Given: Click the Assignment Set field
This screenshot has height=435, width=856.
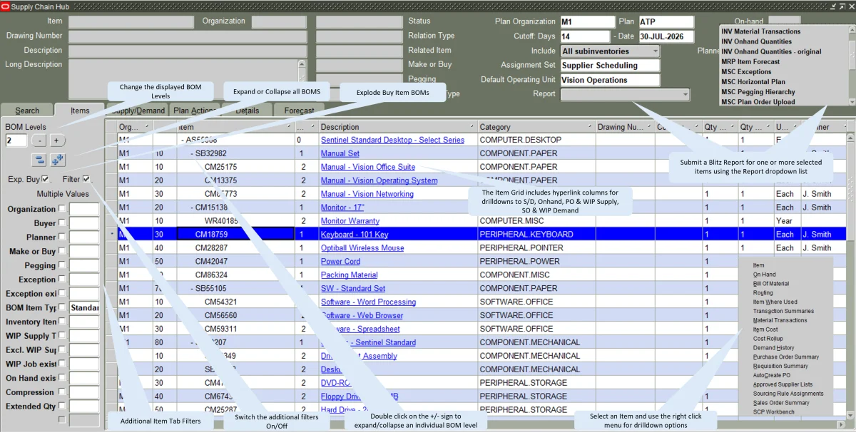Looking at the screenshot, I should click(610, 66).
